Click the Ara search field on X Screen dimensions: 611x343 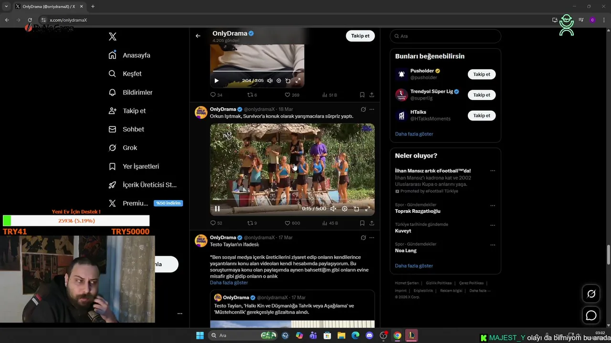tap(445, 36)
